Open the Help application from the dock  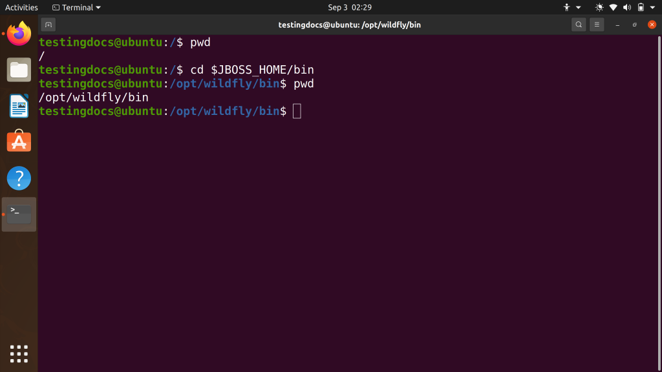(19, 178)
